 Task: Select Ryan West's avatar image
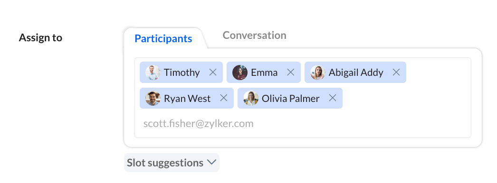click(153, 98)
